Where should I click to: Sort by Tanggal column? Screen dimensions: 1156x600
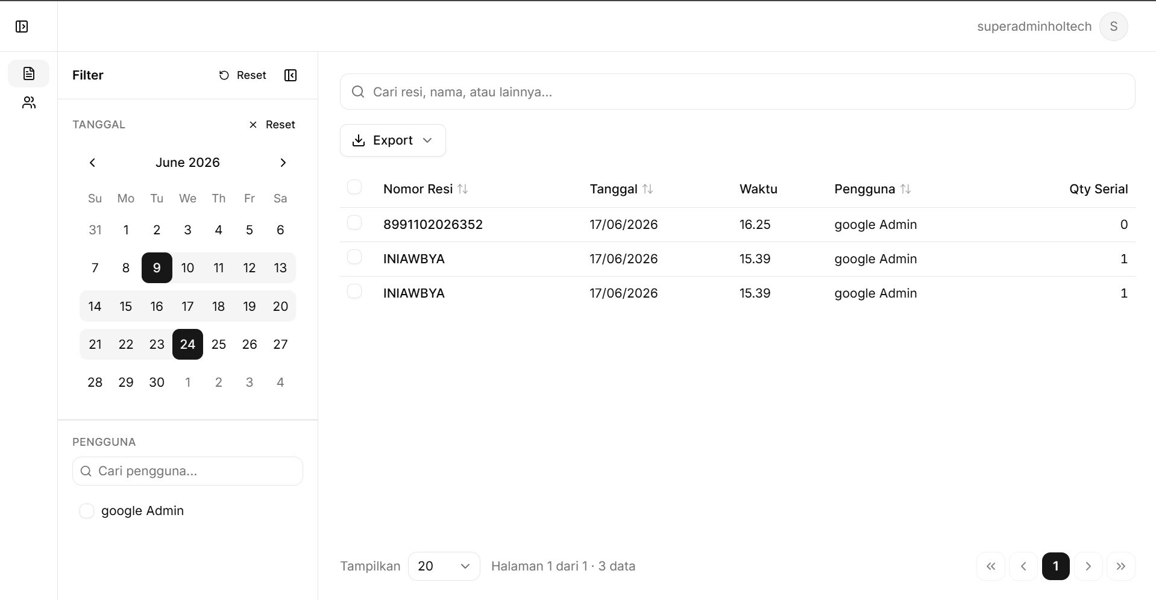pos(621,189)
